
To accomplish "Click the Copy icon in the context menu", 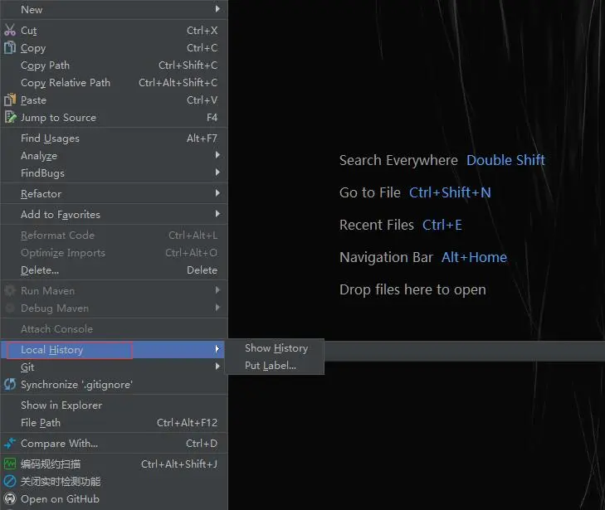I will (x=10, y=48).
